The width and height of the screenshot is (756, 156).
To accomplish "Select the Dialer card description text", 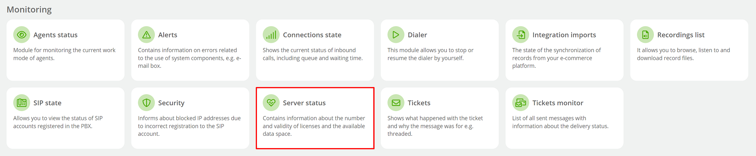I will pyautogui.click(x=430, y=54).
